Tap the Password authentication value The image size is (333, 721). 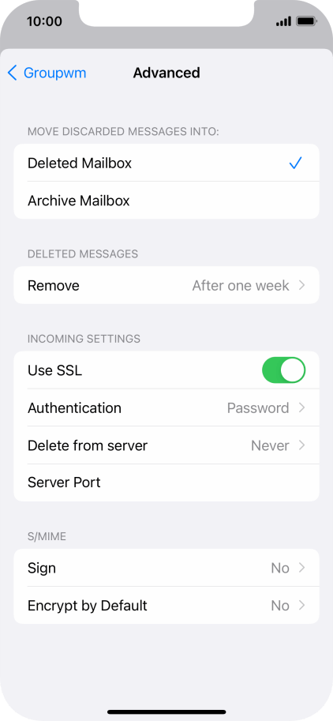coord(258,407)
